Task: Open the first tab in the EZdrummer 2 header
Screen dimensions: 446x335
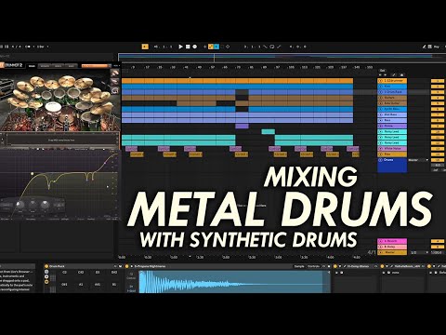Action: pos(32,66)
